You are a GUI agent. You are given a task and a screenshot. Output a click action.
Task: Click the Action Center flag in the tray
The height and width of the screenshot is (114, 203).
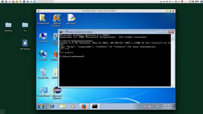146,107
